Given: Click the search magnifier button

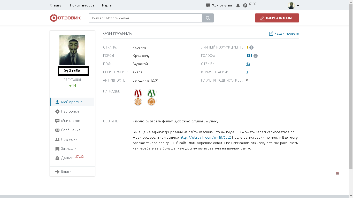Looking at the screenshot, I should (x=208, y=18).
